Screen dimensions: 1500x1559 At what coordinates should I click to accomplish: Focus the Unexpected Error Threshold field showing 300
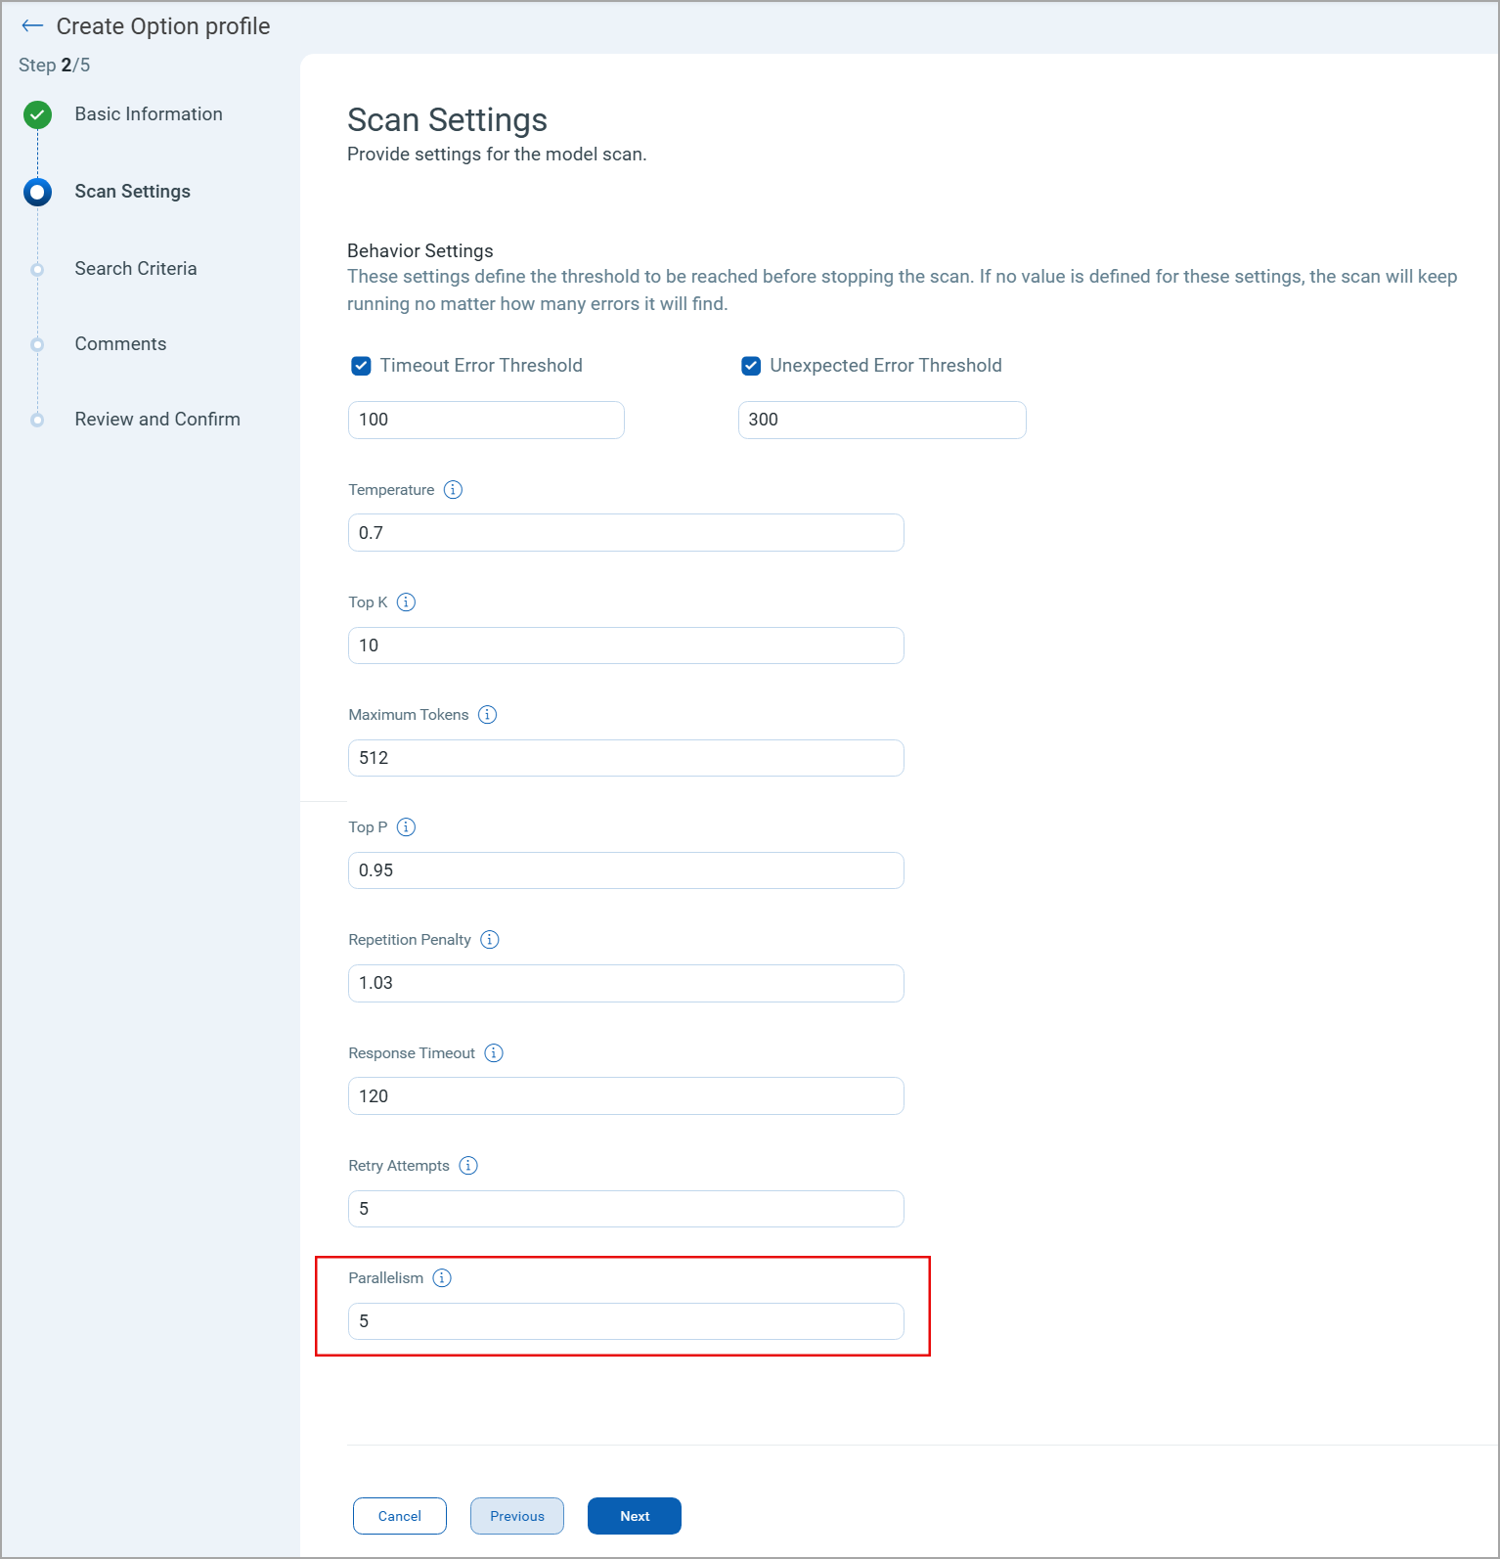882,420
